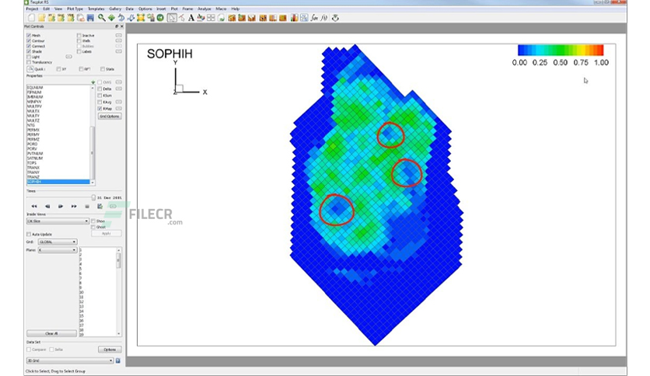The width and height of the screenshot is (650, 376).
Task: Select NTG in the Properties list
Action: coord(30,125)
